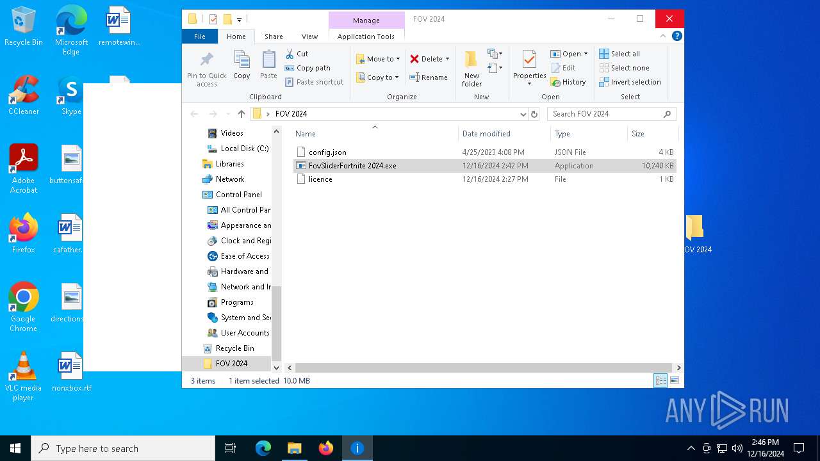
Task: Open Google Chrome desktop icon
Action: [23, 307]
